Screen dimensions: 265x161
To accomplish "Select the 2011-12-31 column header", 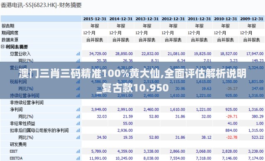I will pos(200,19).
